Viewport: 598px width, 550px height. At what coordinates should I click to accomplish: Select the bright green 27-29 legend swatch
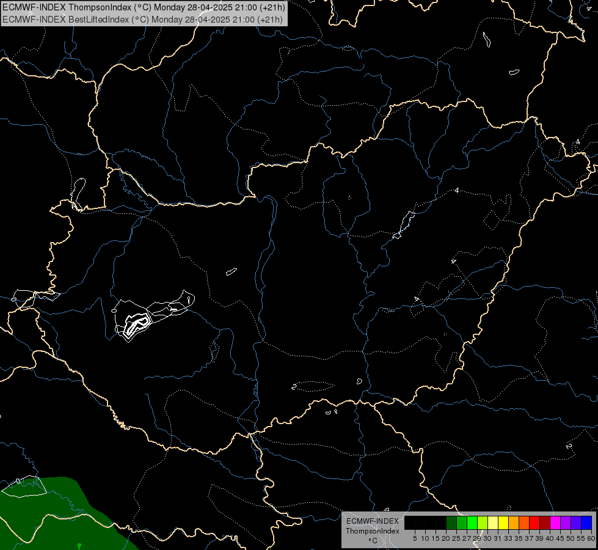[473, 522]
